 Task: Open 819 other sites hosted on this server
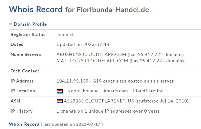tap(133, 81)
